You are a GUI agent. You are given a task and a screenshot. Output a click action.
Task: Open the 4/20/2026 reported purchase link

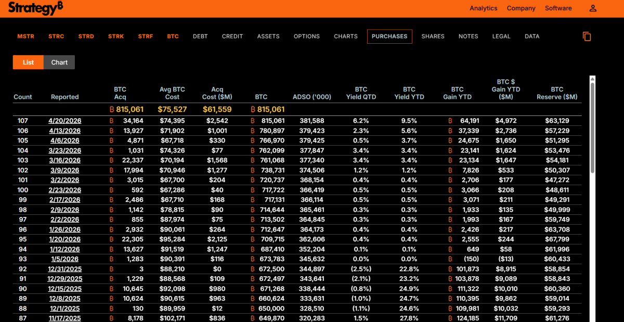pyautogui.click(x=65, y=121)
